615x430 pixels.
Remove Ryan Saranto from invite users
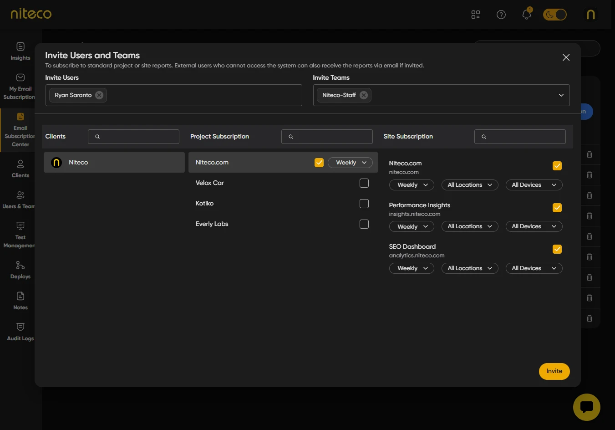tap(99, 95)
